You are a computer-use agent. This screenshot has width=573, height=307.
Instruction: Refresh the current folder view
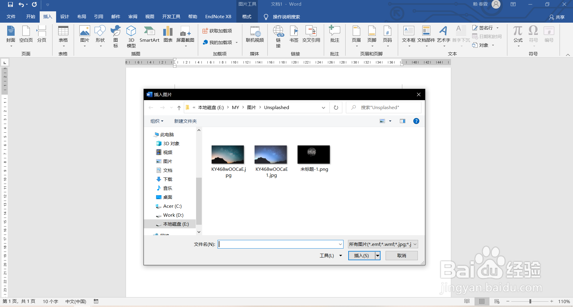336,108
